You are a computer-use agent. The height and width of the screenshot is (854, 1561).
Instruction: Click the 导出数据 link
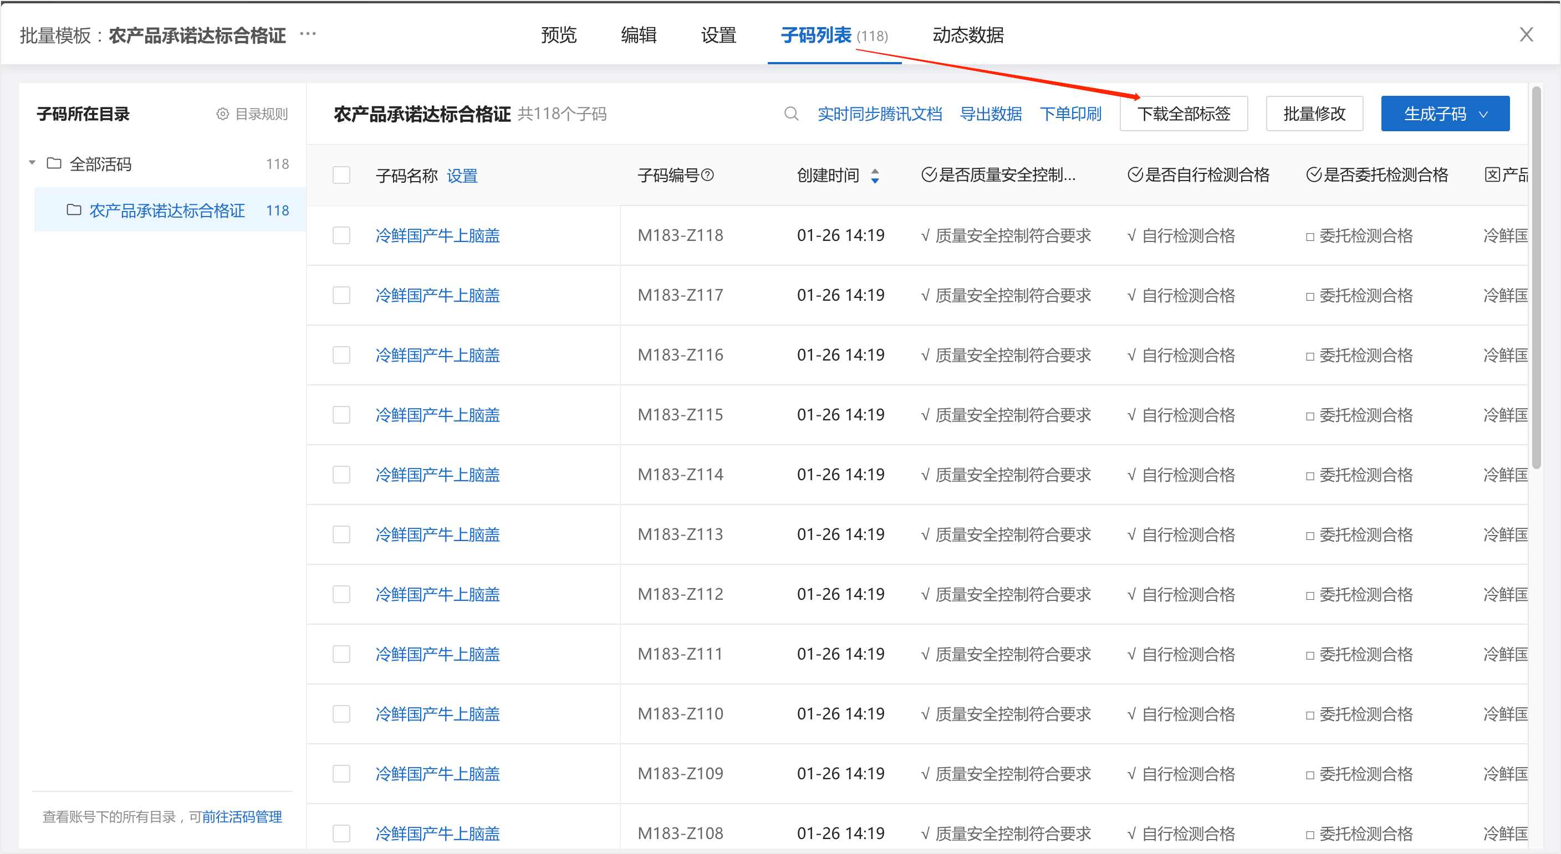990,114
